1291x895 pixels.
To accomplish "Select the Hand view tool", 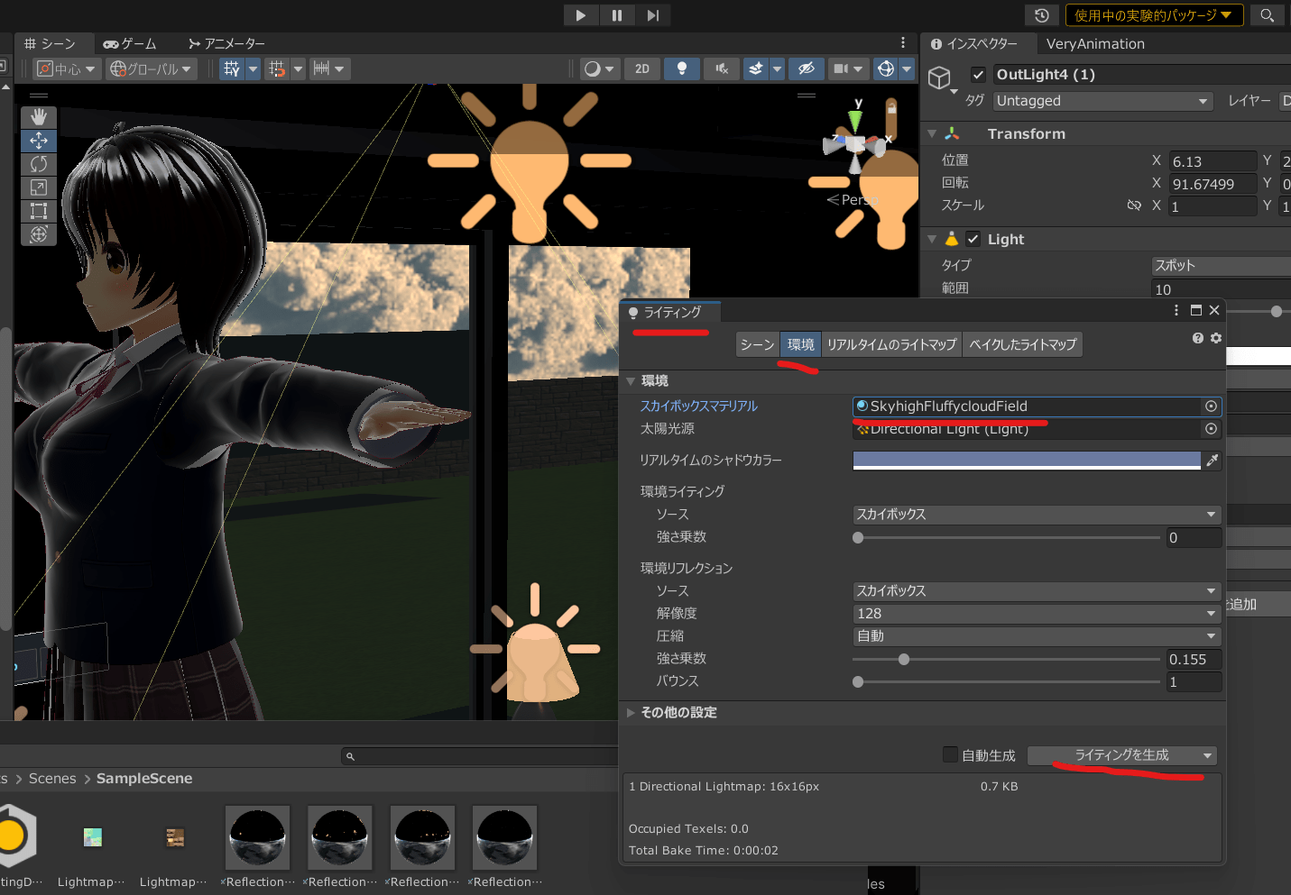I will tap(39, 117).
